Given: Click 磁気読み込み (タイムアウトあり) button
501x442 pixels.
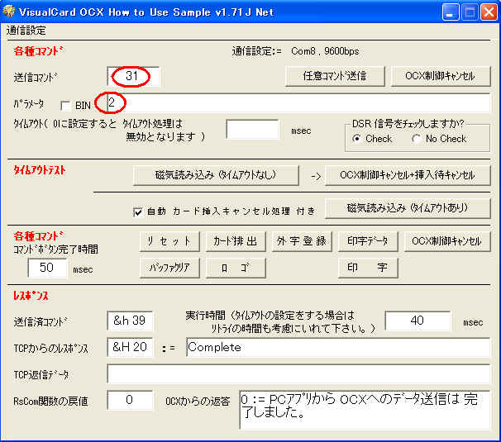Looking at the screenshot, I should [408, 208].
